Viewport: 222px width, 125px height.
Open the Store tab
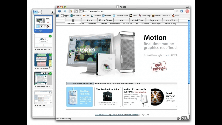click(x=89, y=20)
